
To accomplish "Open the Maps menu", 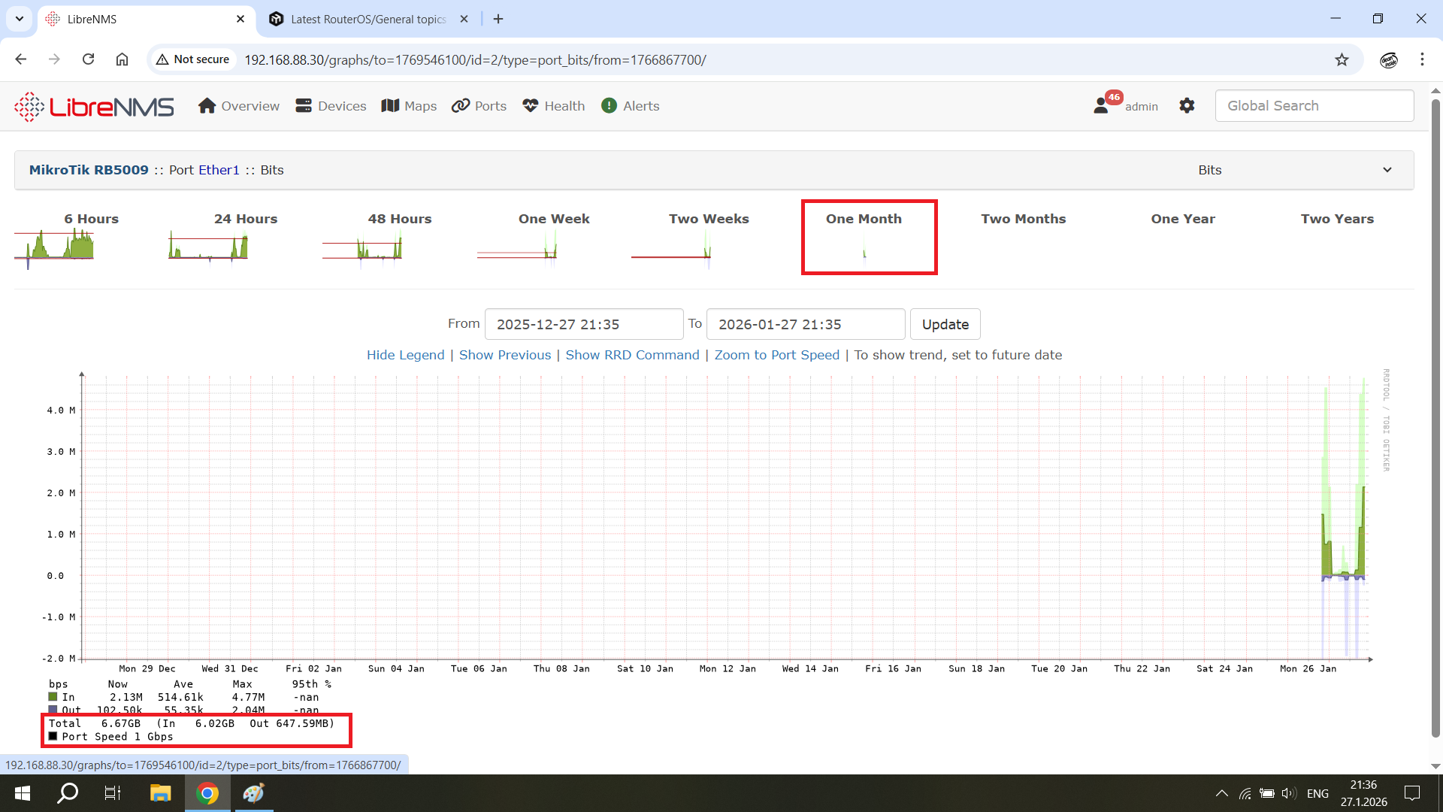I will point(409,106).
